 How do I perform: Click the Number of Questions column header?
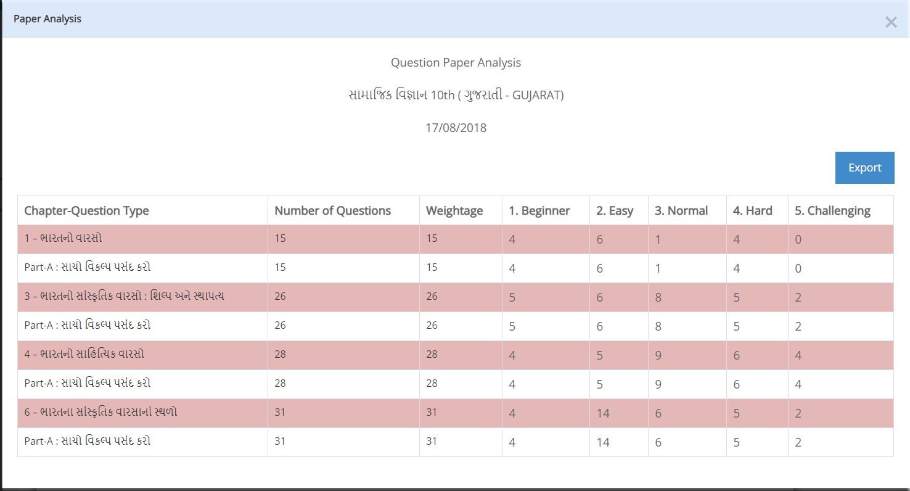(x=332, y=211)
